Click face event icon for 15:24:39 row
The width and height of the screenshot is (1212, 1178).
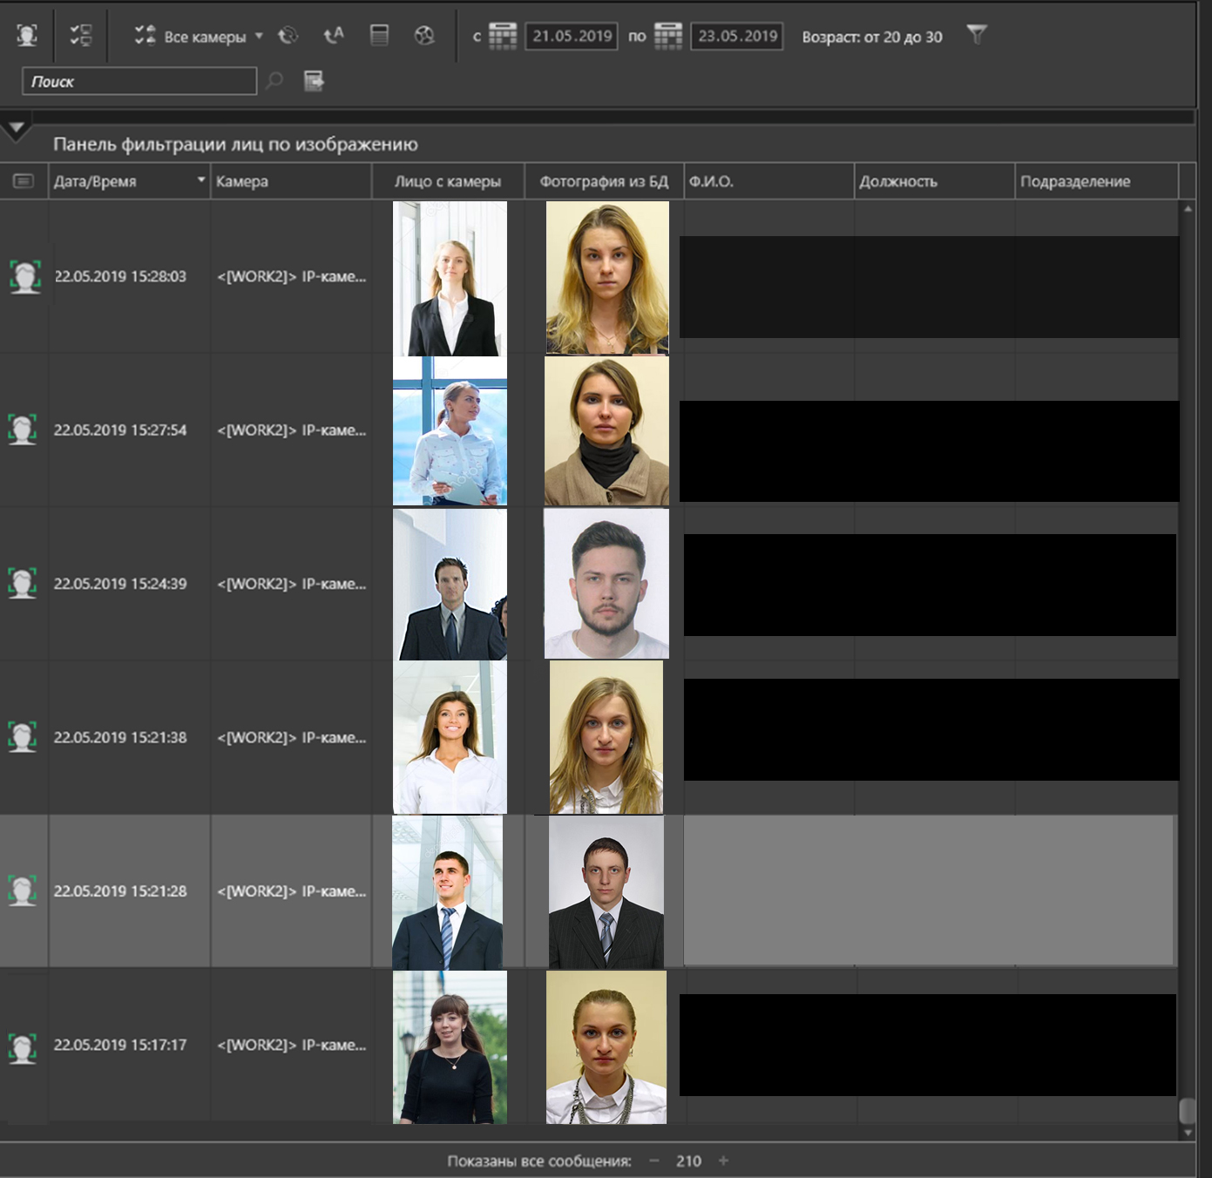tap(23, 583)
